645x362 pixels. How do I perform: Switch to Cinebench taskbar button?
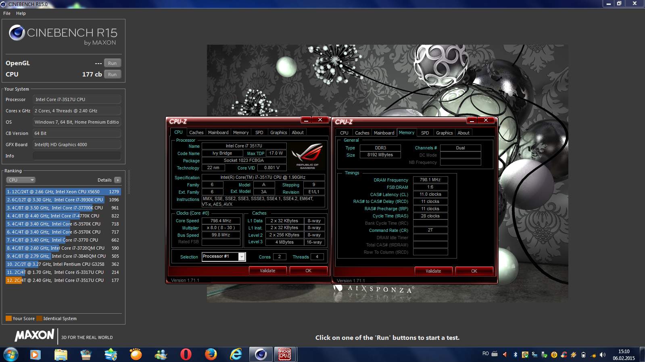pyautogui.click(x=261, y=354)
